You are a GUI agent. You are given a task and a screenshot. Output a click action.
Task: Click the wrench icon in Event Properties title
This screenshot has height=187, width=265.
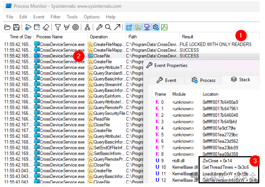click(149, 65)
